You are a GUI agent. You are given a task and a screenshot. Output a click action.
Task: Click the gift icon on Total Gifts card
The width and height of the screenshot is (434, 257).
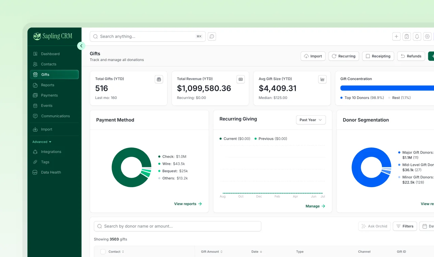coord(159,79)
